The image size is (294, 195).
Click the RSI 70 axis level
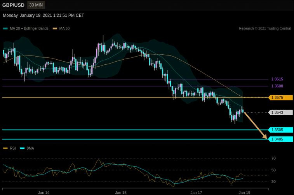click(x=273, y=158)
